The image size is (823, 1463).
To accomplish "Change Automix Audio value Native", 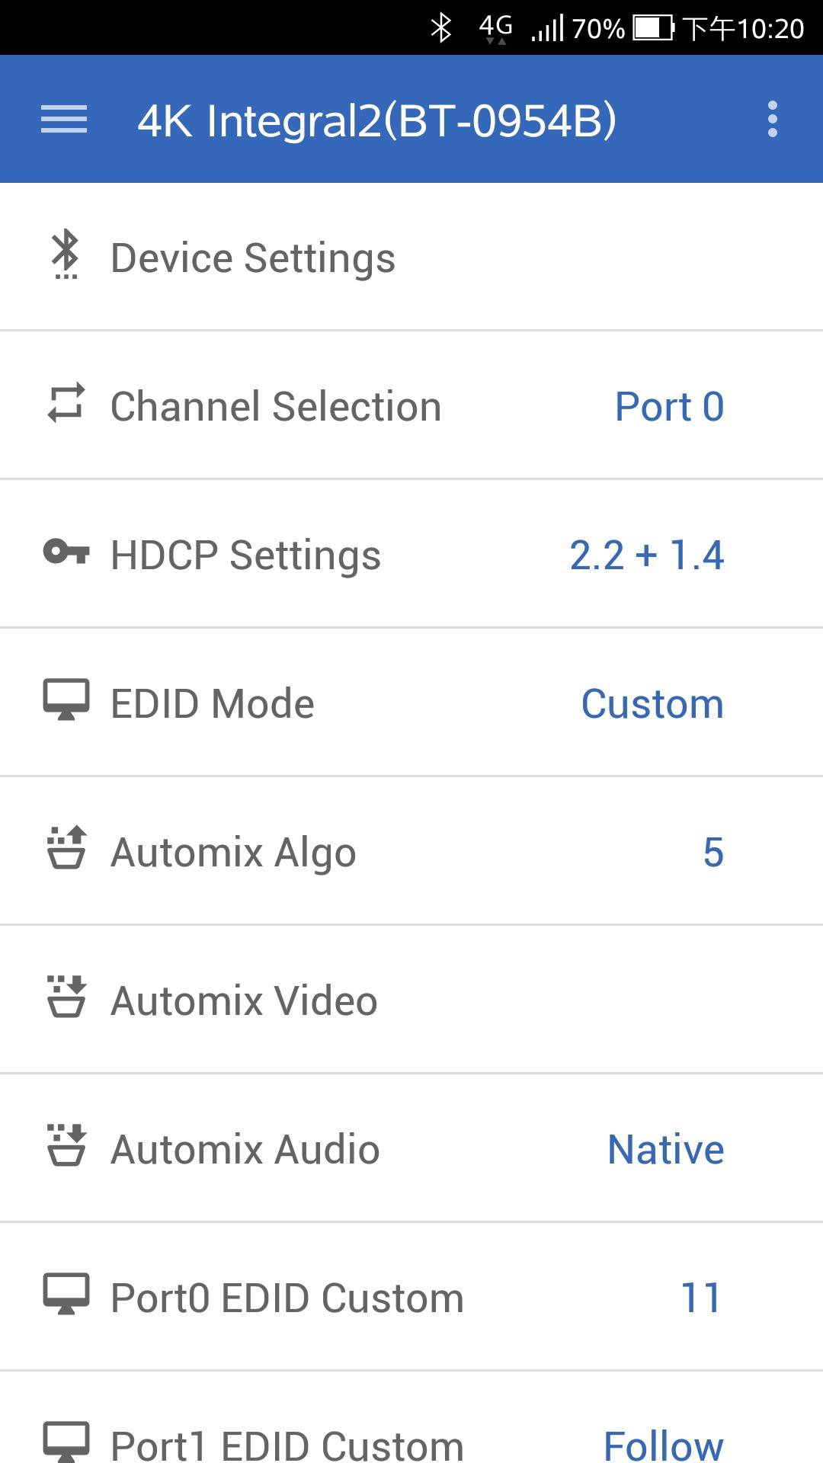I will [x=665, y=1149].
